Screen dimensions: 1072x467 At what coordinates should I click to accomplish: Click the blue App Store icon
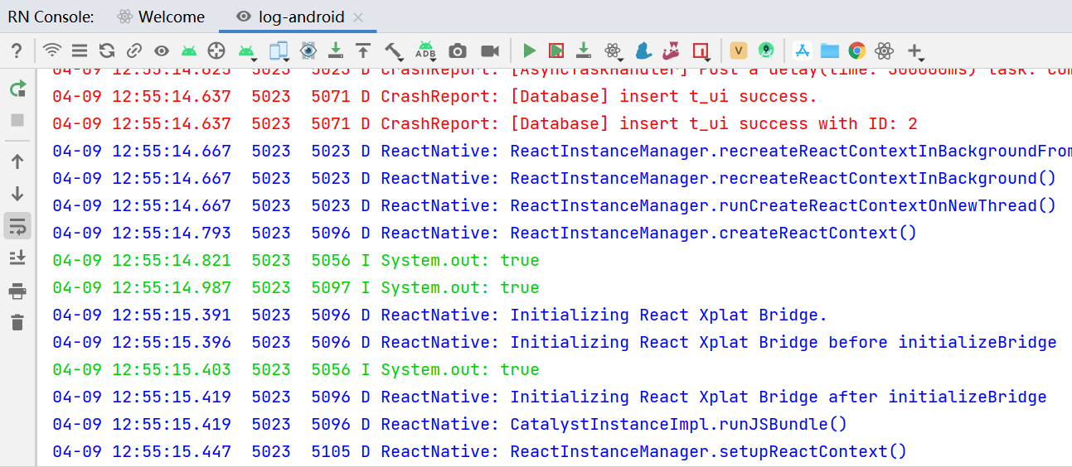802,51
